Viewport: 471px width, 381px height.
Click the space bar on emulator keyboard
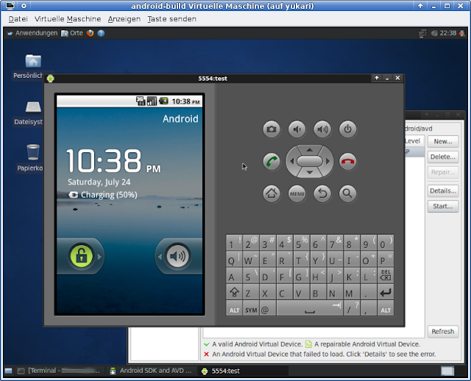click(310, 309)
